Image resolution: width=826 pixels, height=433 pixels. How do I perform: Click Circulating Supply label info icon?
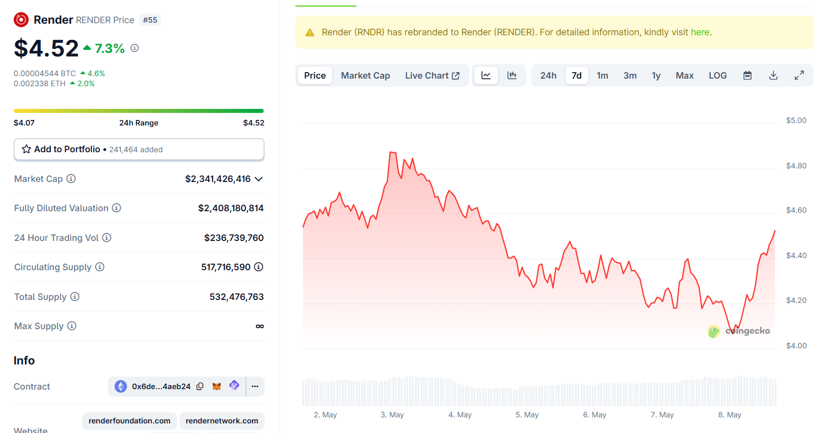(100, 267)
